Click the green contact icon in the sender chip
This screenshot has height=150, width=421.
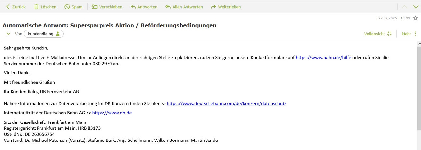click(x=58, y=34)
